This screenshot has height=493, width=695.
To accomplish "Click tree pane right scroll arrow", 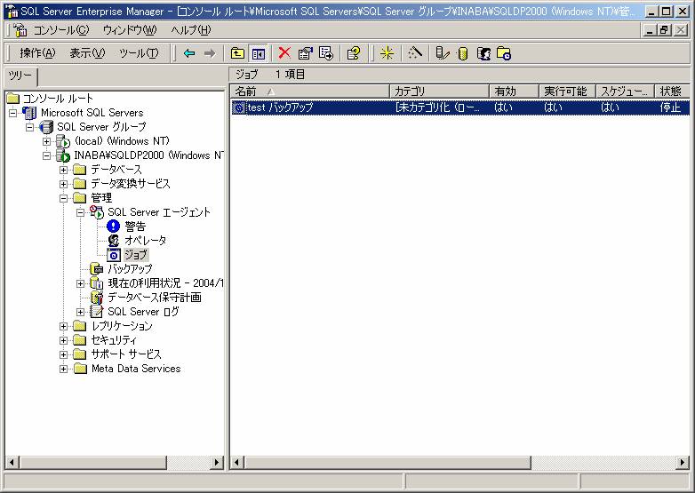I will tap(217, 463).
